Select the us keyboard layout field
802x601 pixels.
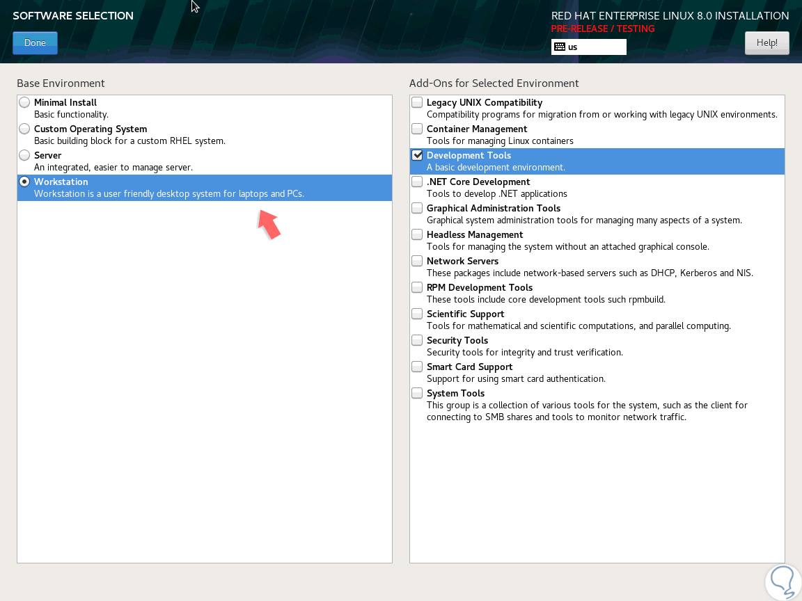coord(589,47)
